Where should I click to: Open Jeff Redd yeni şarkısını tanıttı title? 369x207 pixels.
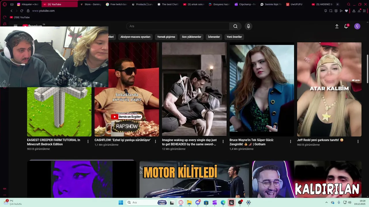click(x=320, y=140)
